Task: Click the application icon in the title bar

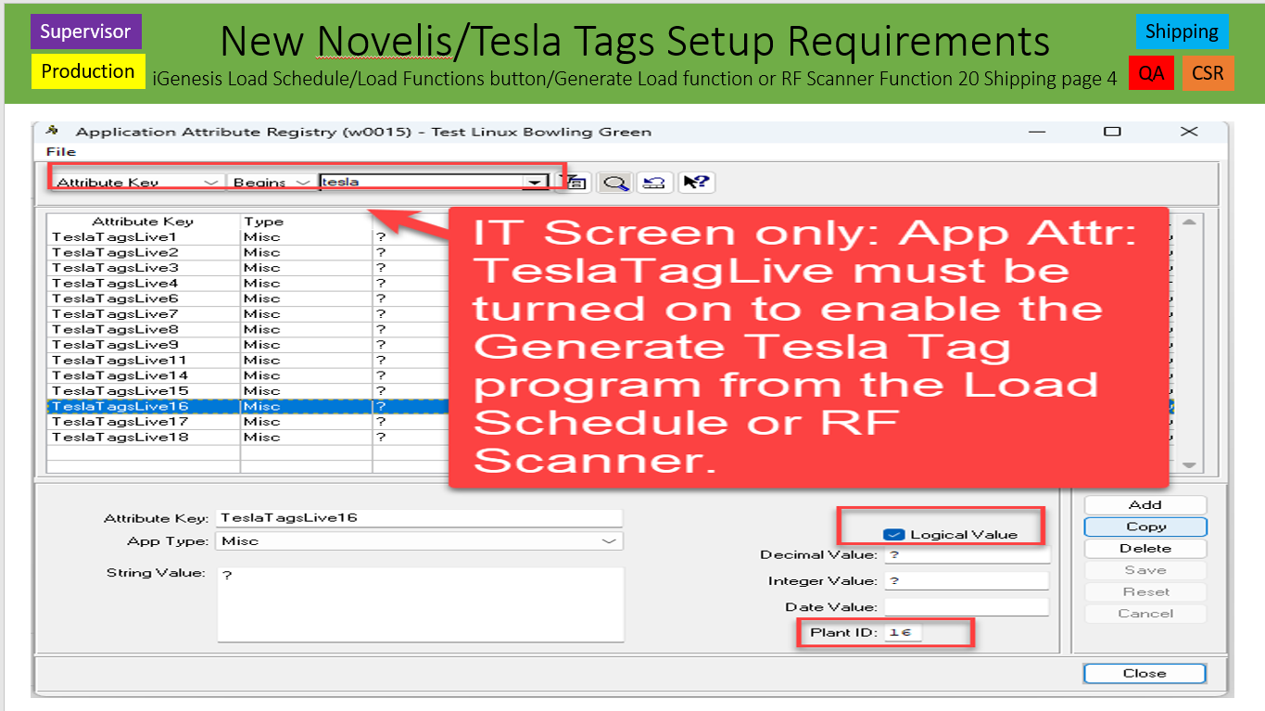Action: (x=52, y=132)
